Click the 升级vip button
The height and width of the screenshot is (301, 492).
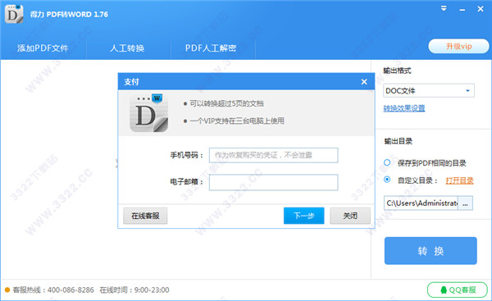coord(458,47)
